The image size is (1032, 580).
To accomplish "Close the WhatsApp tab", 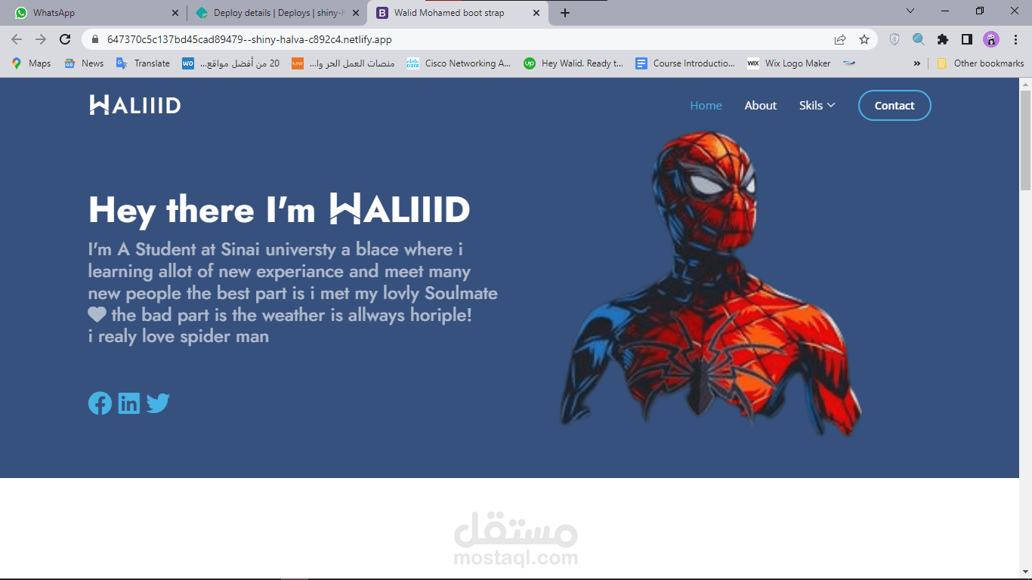I will coord(175,13).
